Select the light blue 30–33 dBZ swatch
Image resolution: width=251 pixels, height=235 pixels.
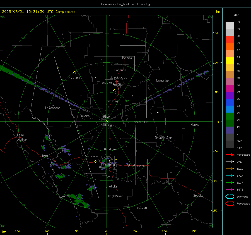pyautogui.click(x=230, y=109)
